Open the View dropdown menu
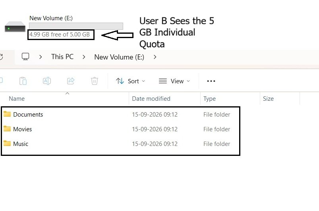The width and height of the screenshot is (319, 211). tap(174, 81)
